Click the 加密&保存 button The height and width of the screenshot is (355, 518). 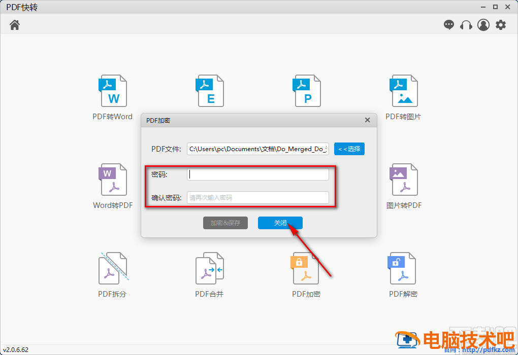(x=225, y=223)
